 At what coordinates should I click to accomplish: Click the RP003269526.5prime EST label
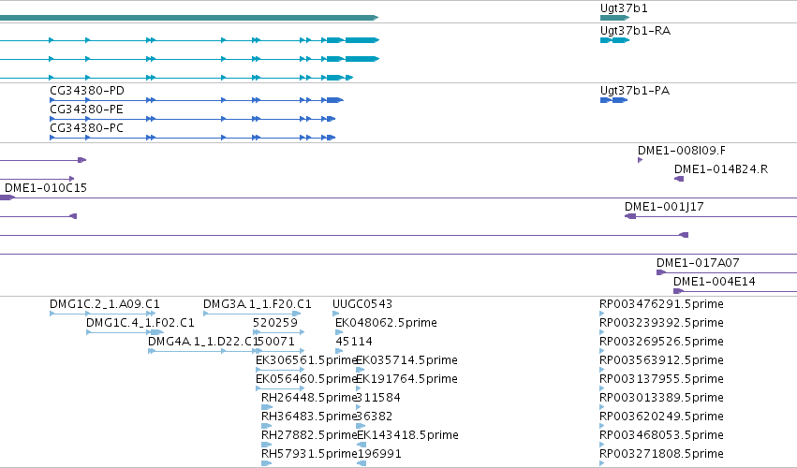click(661, 342)
